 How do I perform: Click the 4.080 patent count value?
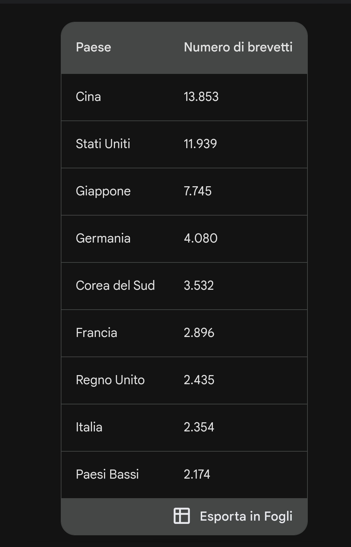[201, 238]
